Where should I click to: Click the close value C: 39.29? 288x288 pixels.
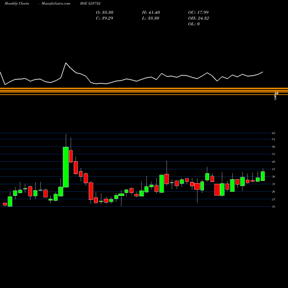[104, 18]
